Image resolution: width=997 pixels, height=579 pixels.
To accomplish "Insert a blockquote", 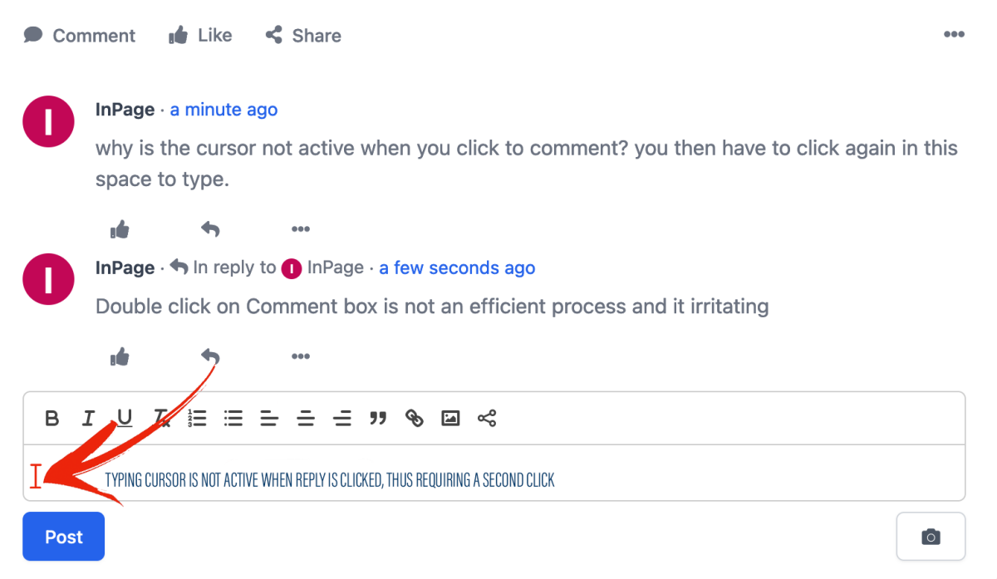I will point(378,418).
